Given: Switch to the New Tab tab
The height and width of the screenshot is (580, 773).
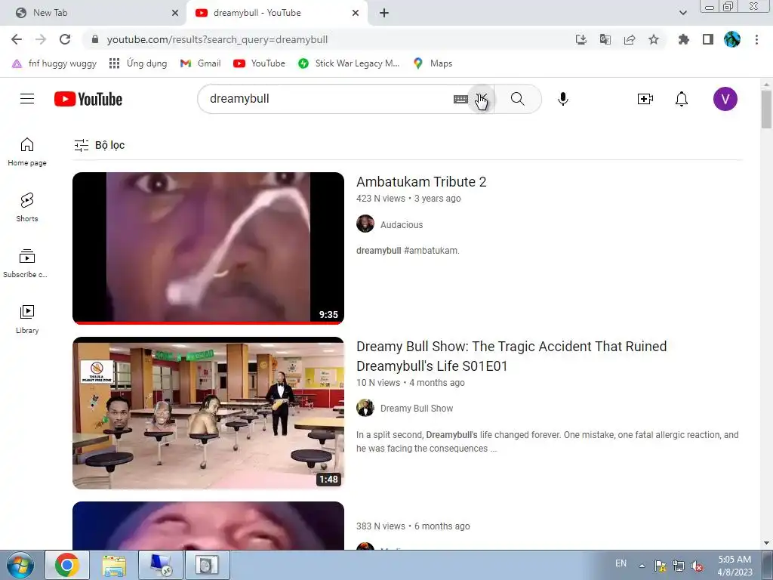Looking at the screenshot, I should 94,13.
